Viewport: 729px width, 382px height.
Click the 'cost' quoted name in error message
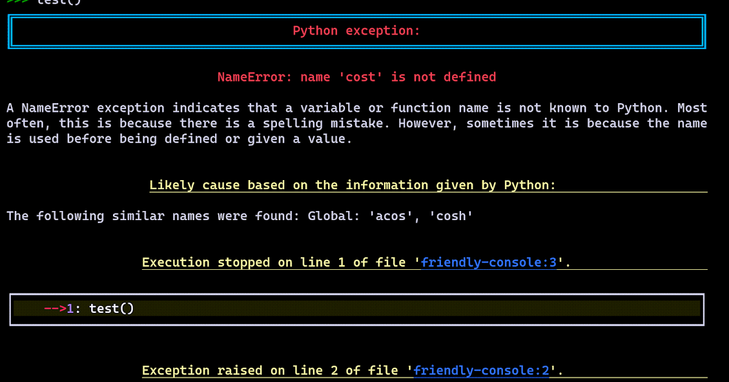(361, 77)
